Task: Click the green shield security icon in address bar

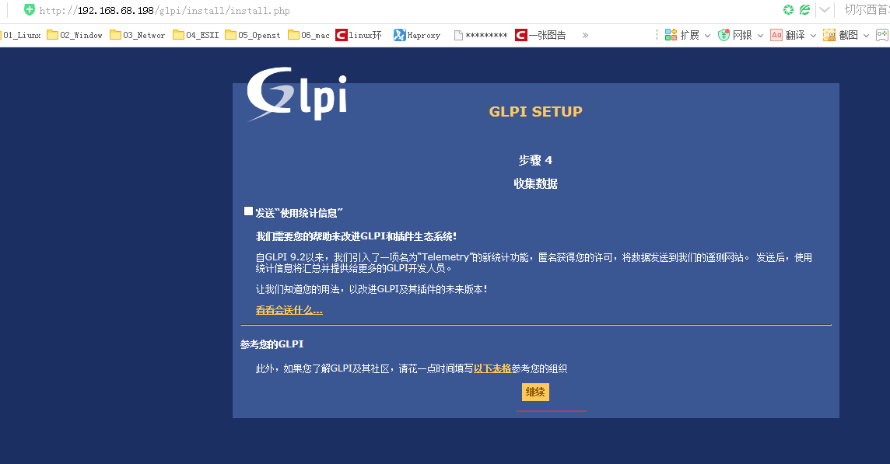Action: click(30, 9)
